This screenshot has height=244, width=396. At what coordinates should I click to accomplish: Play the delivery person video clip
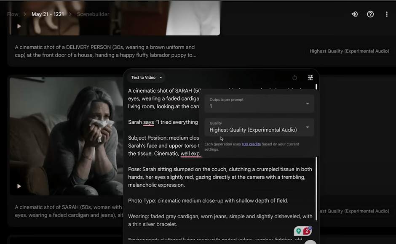pos(19,26)
